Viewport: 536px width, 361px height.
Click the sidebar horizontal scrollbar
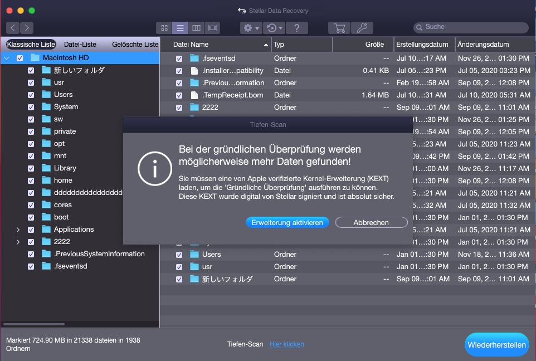tap(34, 324)
